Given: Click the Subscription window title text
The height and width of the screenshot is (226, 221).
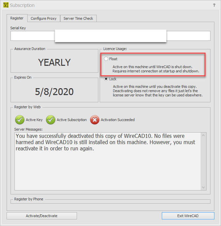Looking at the screenshot, I should point(22,5).
